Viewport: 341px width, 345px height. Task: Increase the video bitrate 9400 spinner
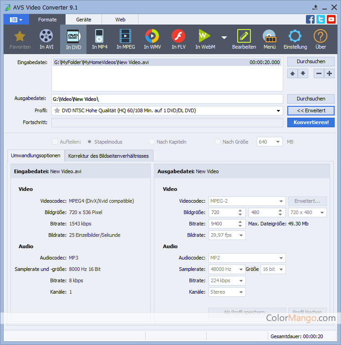click(x=240, y=222)
